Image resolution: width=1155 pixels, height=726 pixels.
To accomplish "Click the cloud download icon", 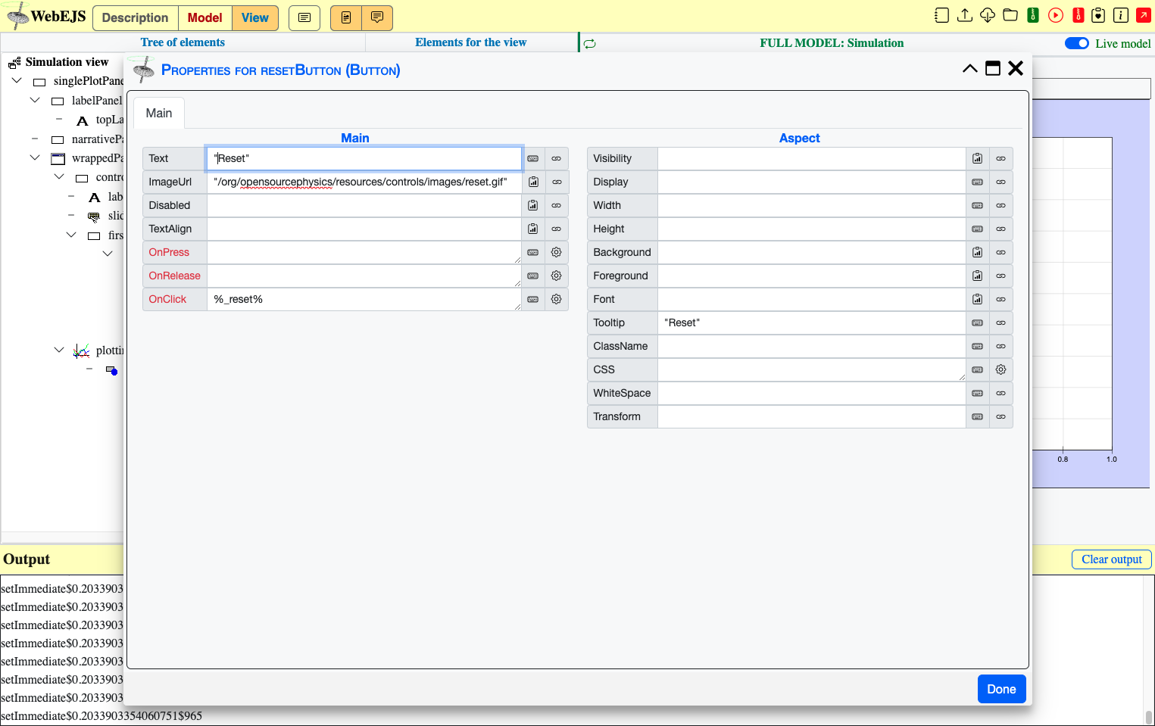I will coord(988,15).
